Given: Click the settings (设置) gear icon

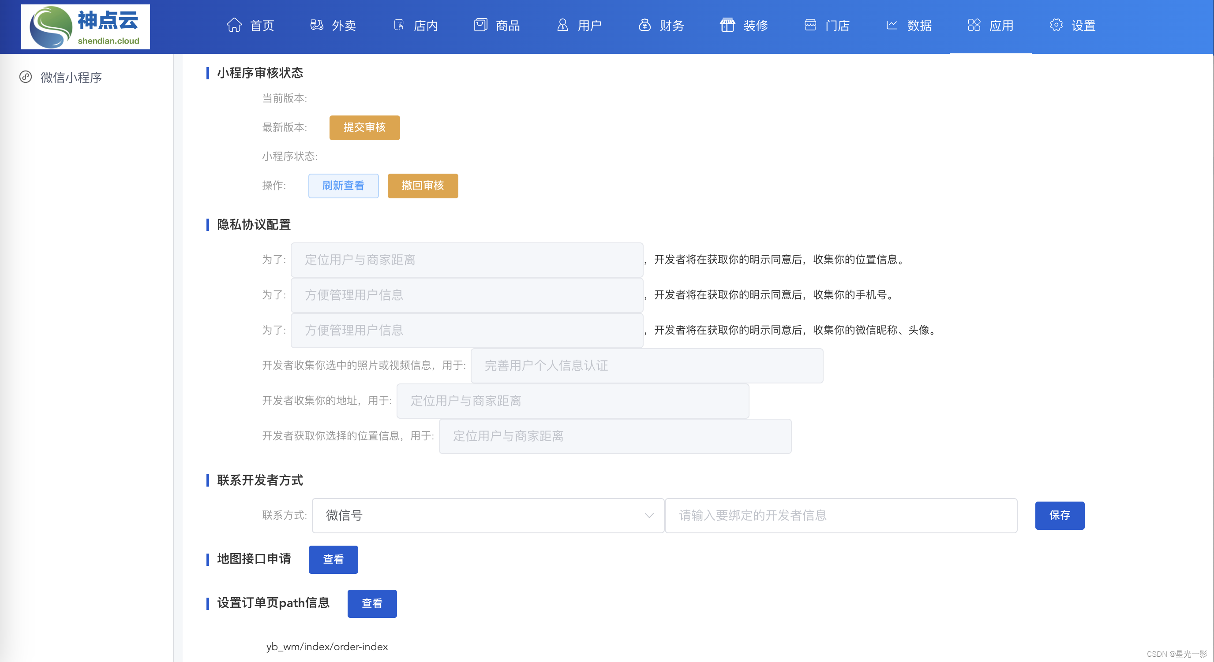Looking at the screenshot, I should coord(1056,25).
